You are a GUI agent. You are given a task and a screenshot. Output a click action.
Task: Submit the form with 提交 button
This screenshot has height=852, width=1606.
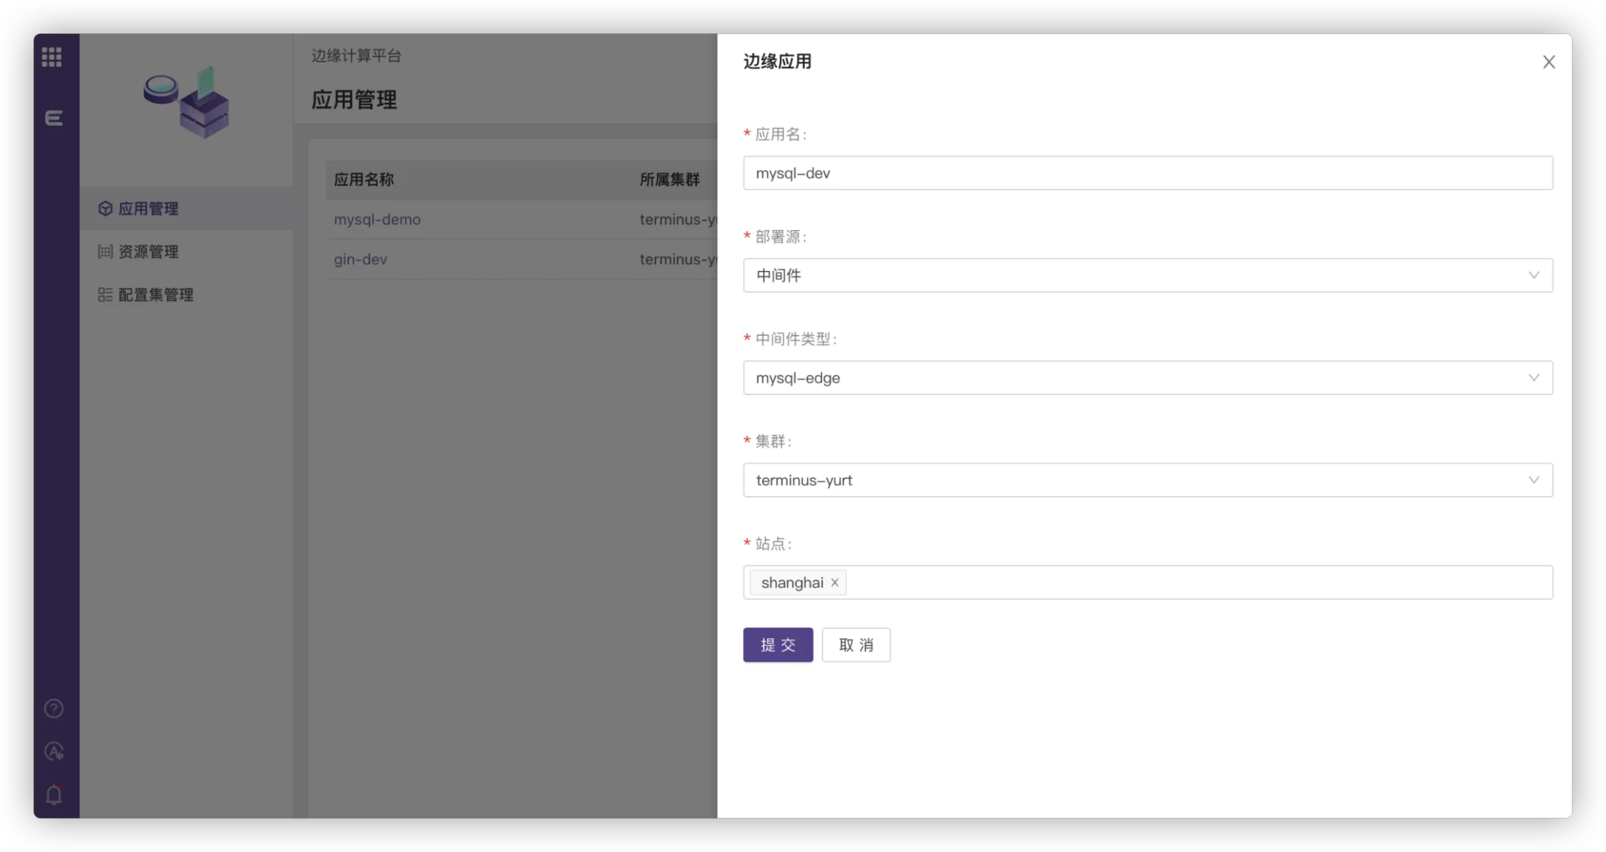tap(778, 645)
